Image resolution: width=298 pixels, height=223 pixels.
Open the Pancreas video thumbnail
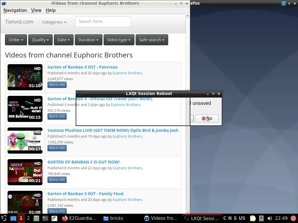25,77
